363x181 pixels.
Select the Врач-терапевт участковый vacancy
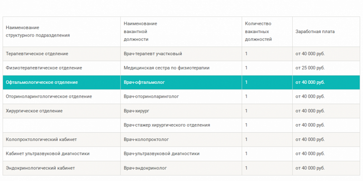[x=153, y=54]
